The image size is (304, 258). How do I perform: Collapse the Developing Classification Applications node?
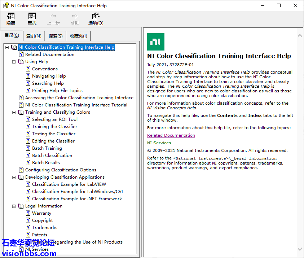[x=14, y=177]
